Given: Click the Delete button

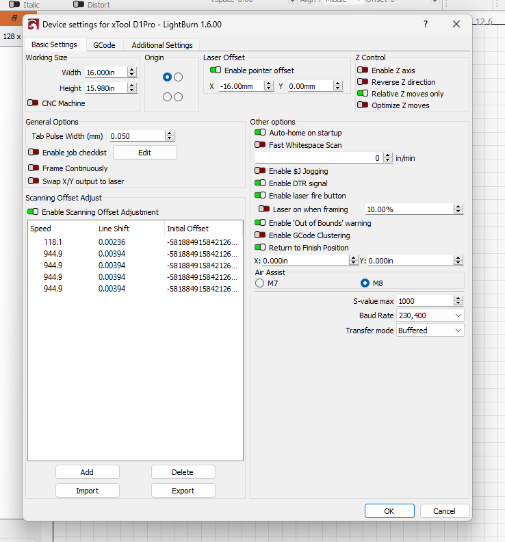Looking at the screenshot, I should pos(183,472).
